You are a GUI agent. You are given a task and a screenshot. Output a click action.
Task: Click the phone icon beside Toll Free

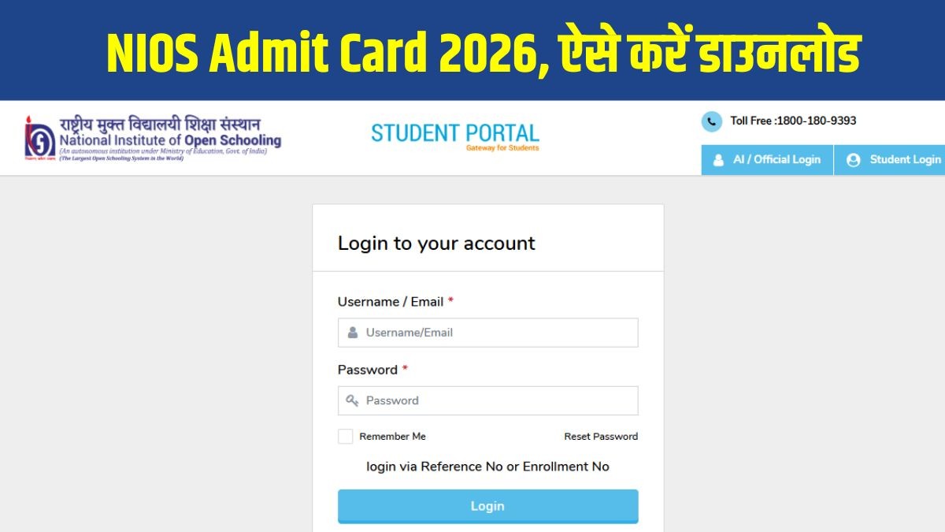coord(711,121)
